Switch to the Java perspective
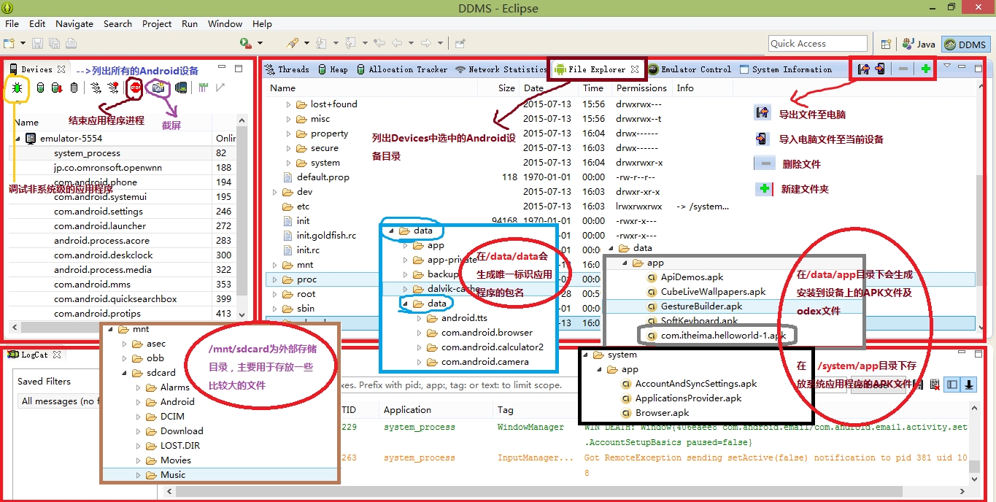Image resolution: width=996 pixels, height=502 pixels. pyautogui.click(x=919, y=44)
